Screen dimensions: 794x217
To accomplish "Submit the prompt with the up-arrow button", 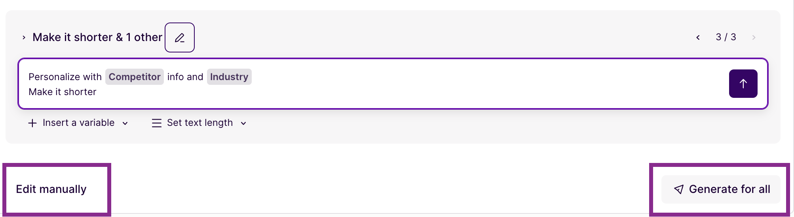I will coord(743,84).
